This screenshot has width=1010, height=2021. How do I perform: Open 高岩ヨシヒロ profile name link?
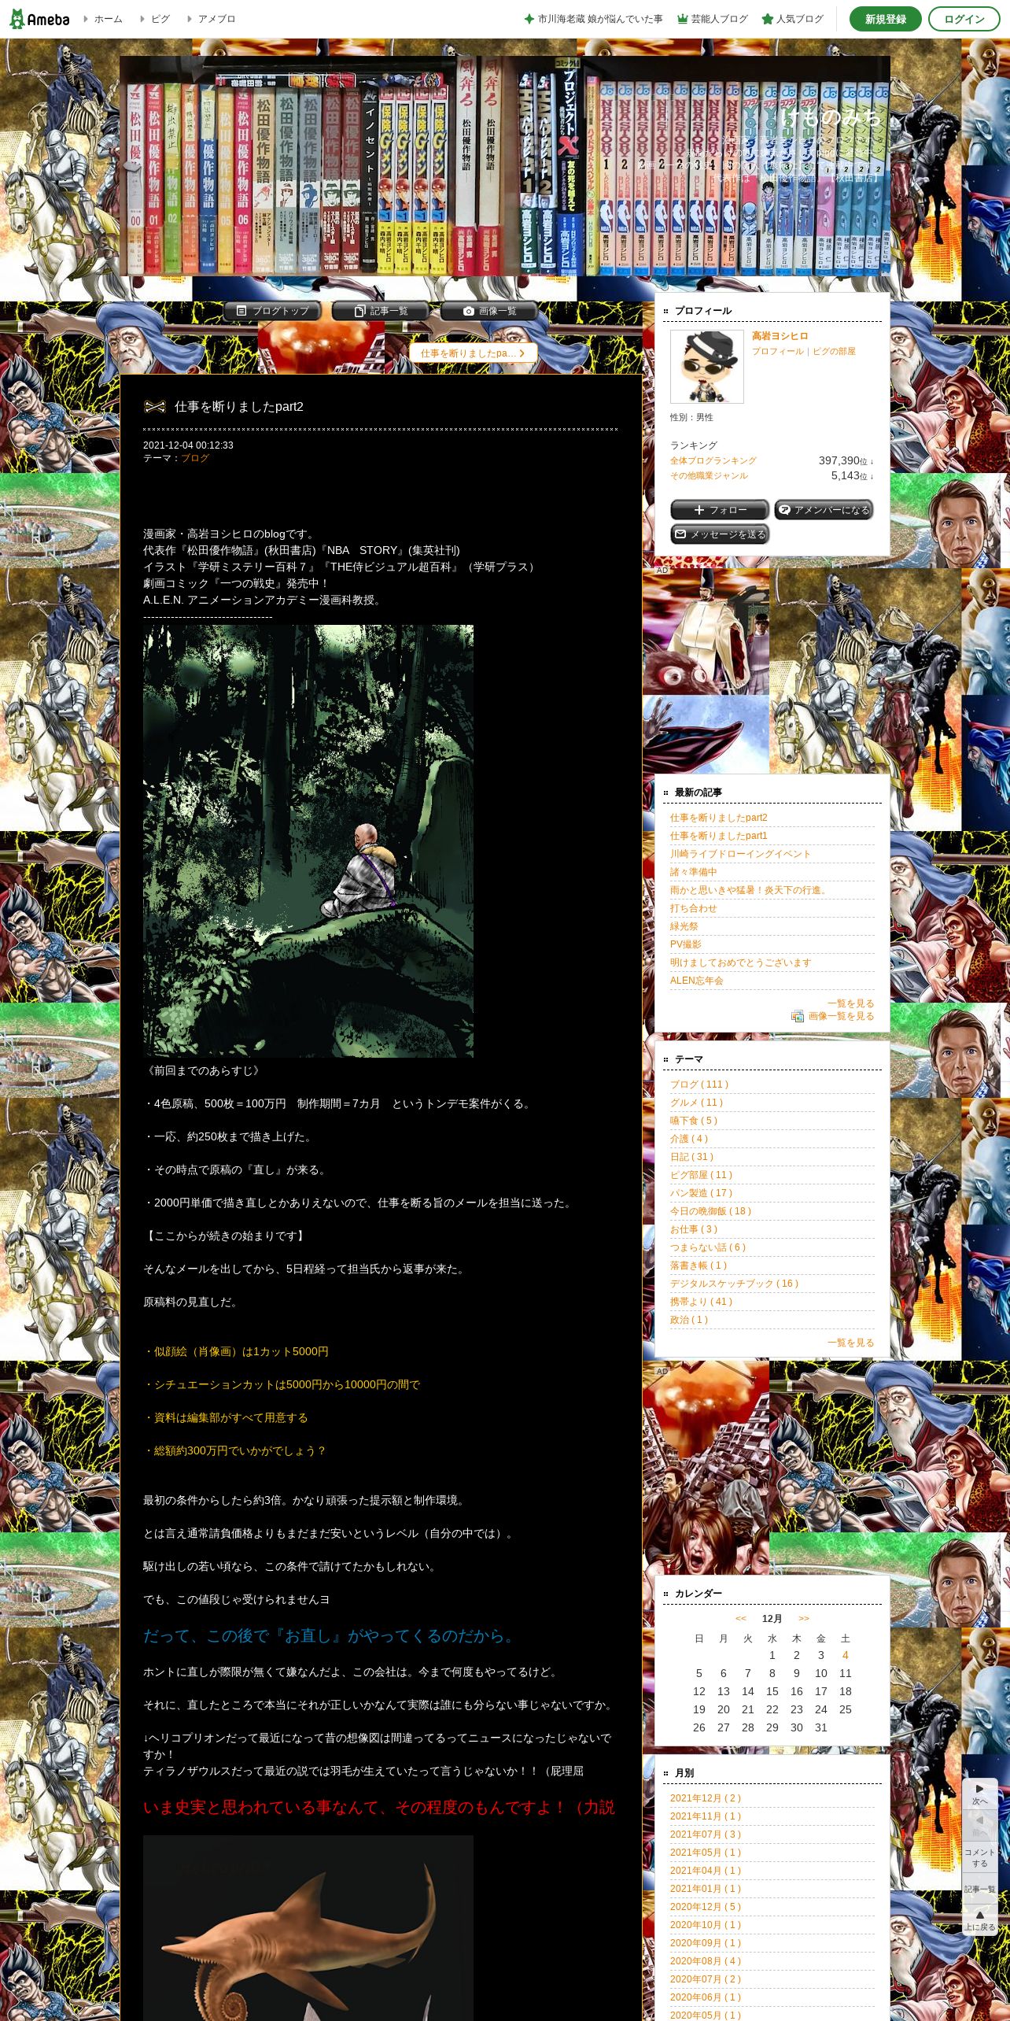[x=780, y=336]
